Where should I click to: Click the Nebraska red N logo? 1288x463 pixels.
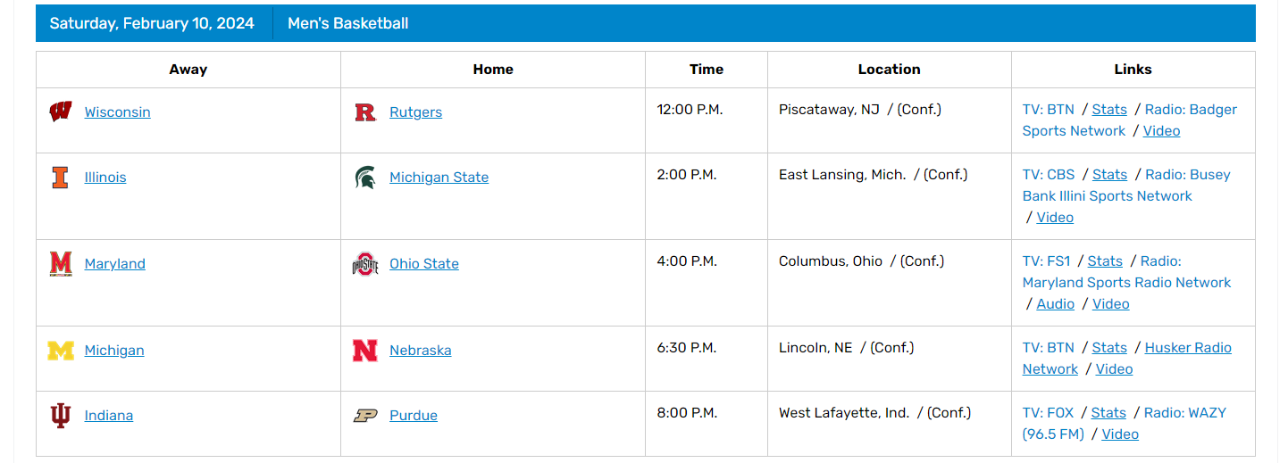pos(365,351)
